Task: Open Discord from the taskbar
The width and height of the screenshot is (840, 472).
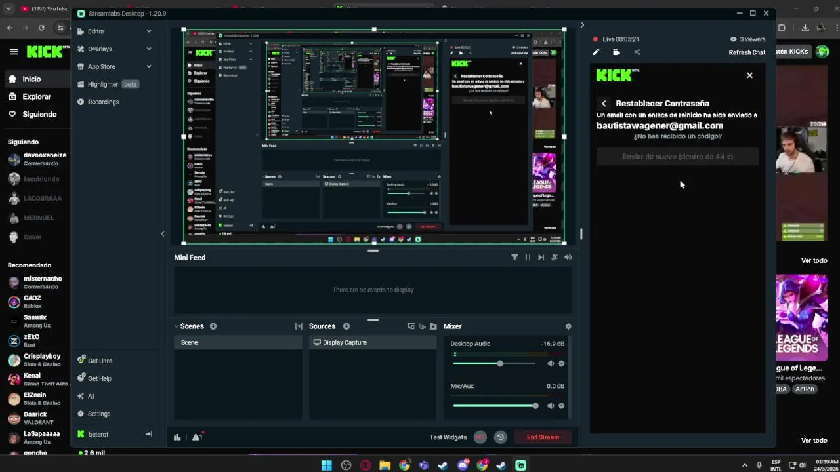Action: (x=463, y=465)
